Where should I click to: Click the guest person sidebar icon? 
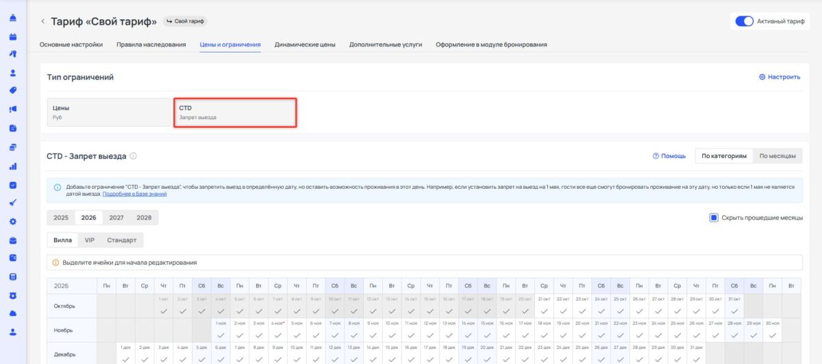tap(13, 73)
